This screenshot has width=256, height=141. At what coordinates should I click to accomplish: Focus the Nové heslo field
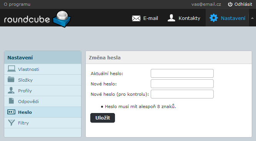click(x=182, y=84)
